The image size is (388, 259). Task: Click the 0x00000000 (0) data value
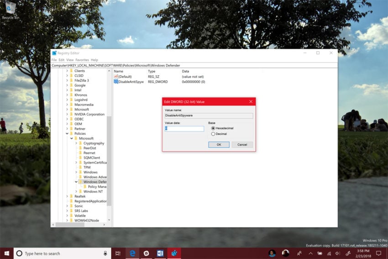point(193,81)
